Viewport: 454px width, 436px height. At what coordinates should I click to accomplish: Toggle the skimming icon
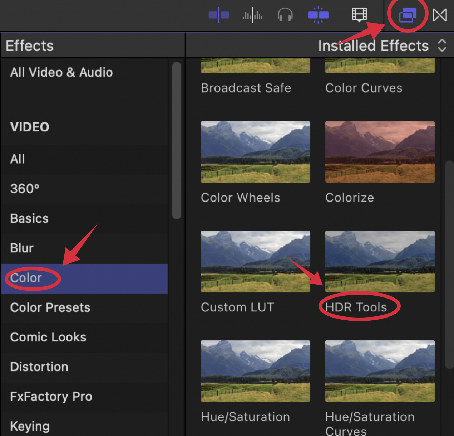(219, 15)
